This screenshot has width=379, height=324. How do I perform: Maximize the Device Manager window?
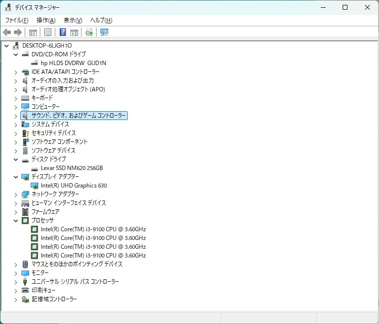pyautogui.click(x=345, y=7)
